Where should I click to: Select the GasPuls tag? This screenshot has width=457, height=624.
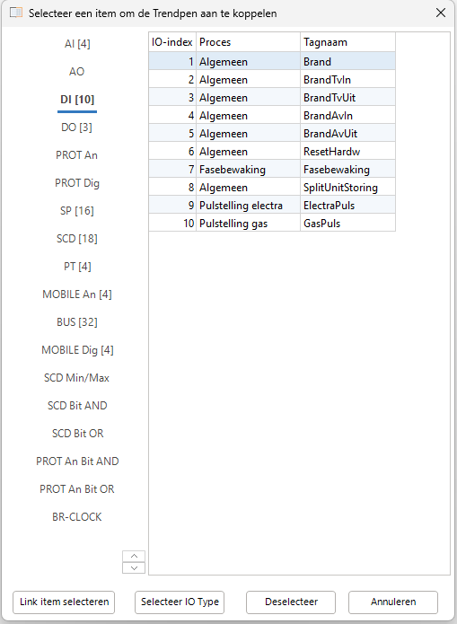pos(348,224)
